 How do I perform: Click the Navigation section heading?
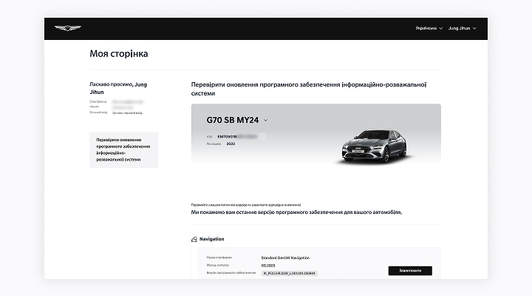(211, 239)
